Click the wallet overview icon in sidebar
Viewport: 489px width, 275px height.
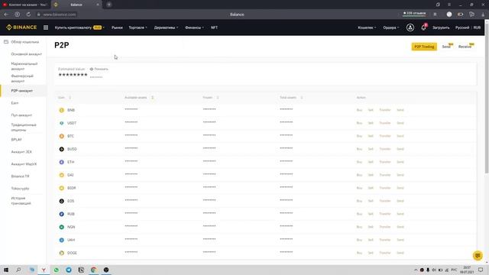pos(6,42)
